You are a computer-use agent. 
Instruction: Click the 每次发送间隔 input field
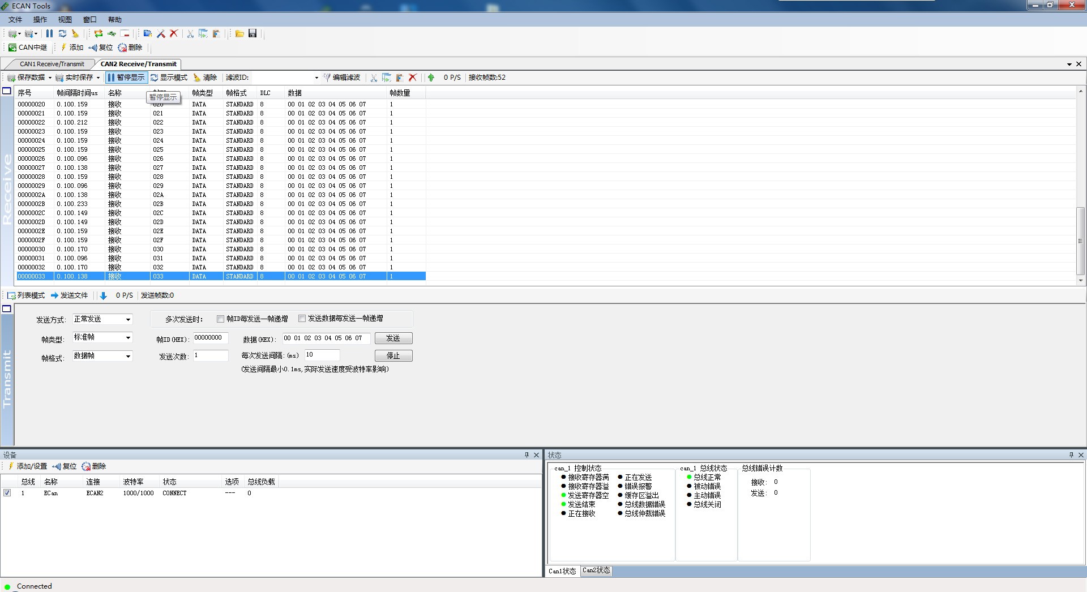point(322,355)
